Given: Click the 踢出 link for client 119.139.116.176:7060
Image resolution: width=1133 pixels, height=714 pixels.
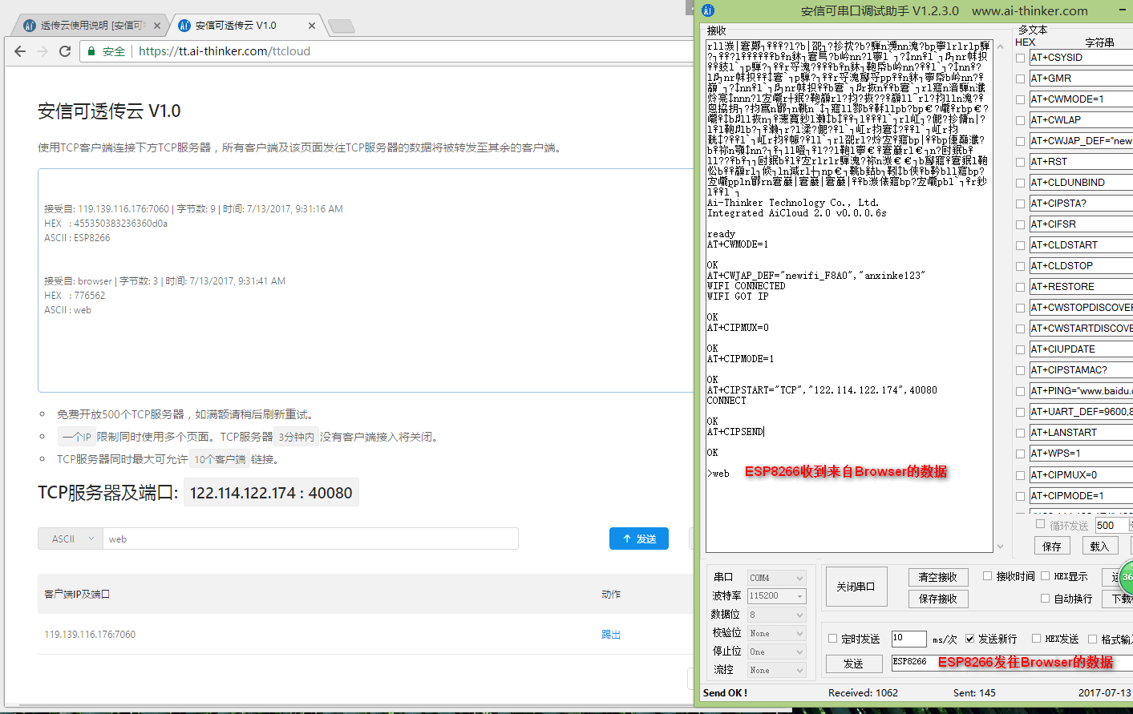Looking at the screenshot, I should (x=611, y=635).
